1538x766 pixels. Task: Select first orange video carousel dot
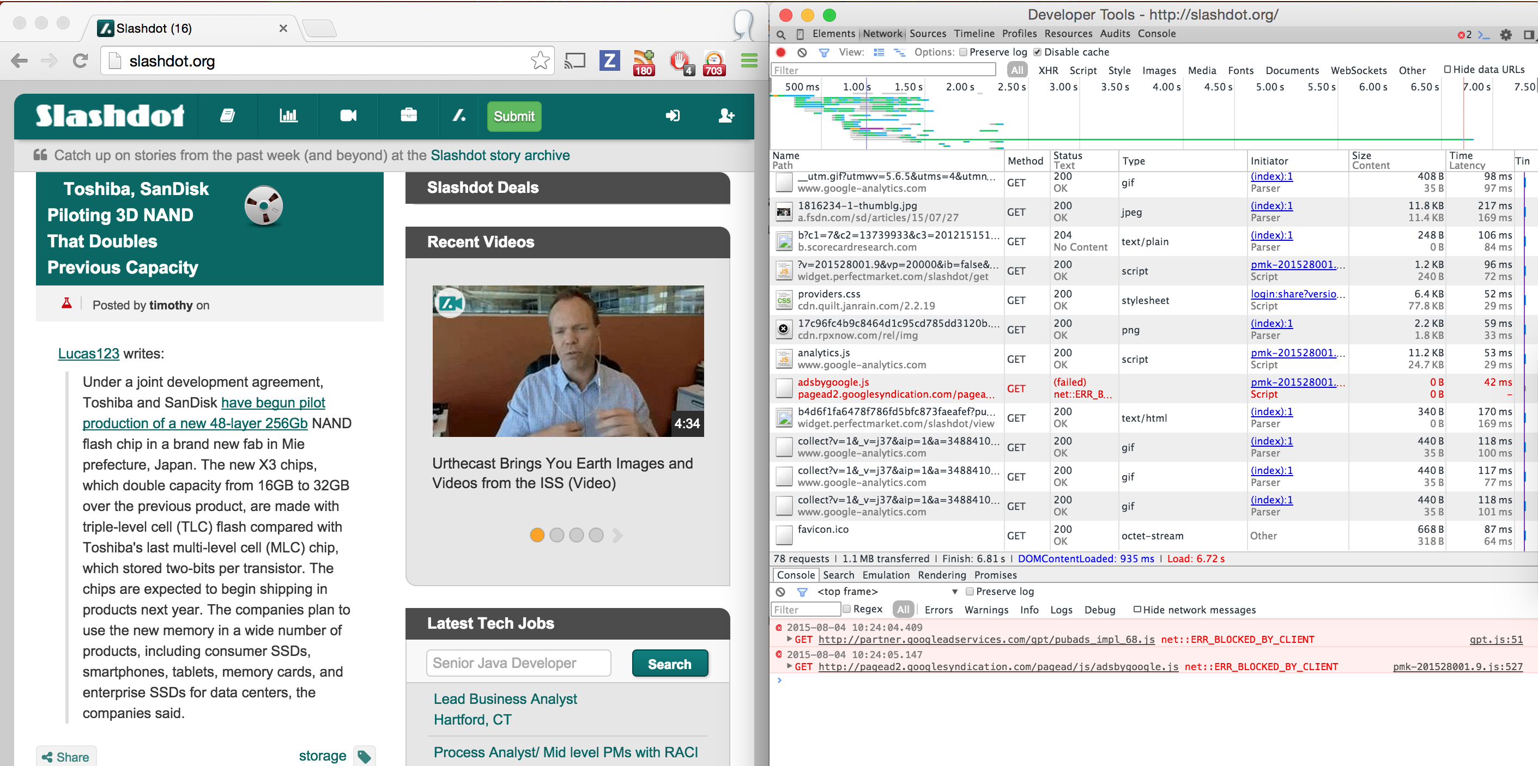[x=537, y=535]
